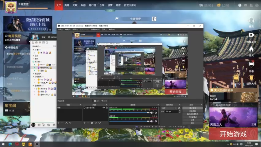Click the player avatar in game lobby

coord(11,7)
